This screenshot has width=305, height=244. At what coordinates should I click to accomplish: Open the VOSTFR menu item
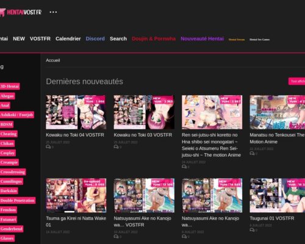coord(40,38)
